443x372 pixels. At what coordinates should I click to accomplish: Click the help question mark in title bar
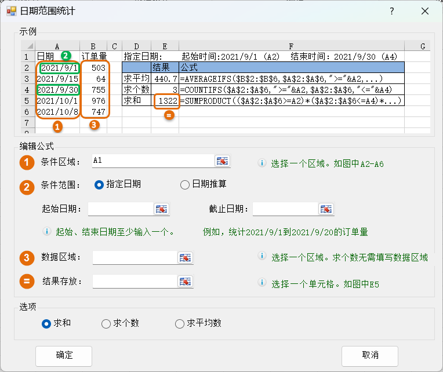[392, 12]
